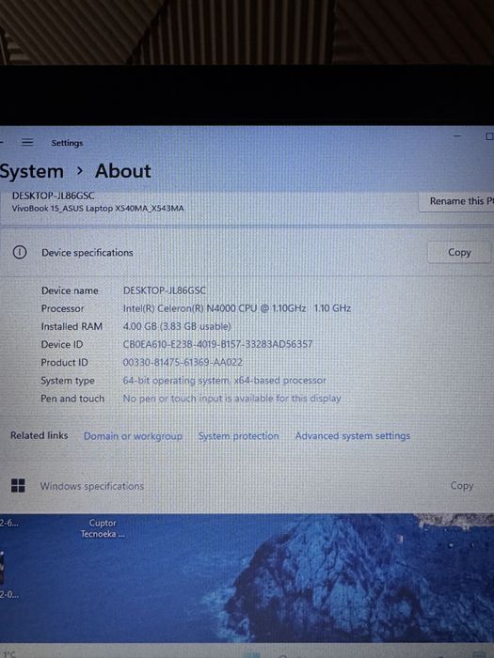The image size is (494, 658).
Task: Click the 'Settings' window title text
Action: [67, 143]
